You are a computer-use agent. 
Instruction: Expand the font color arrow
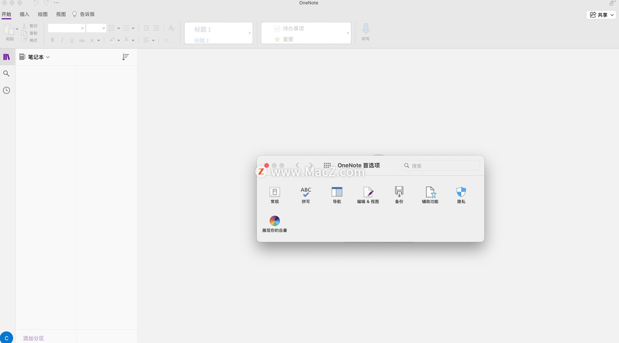click(133, 41)
